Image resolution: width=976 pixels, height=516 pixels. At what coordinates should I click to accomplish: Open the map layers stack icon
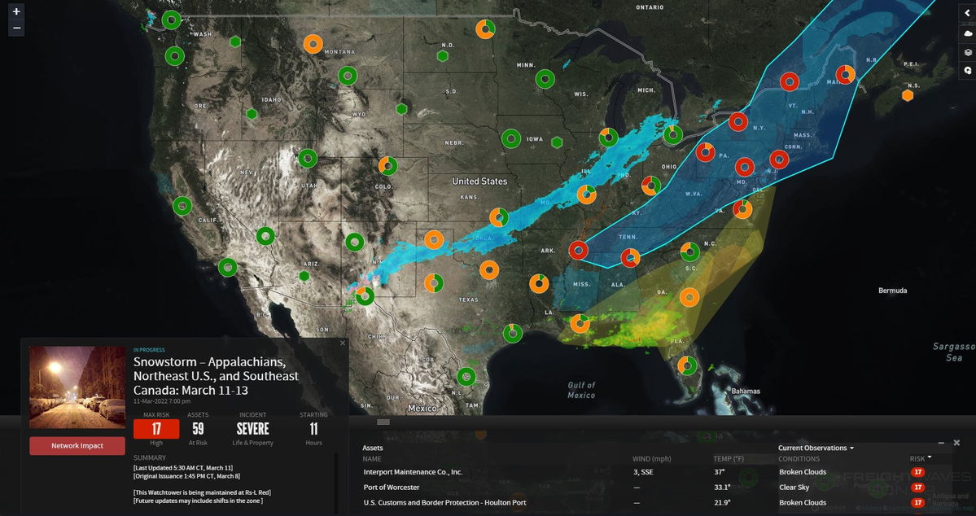[967, 52]
